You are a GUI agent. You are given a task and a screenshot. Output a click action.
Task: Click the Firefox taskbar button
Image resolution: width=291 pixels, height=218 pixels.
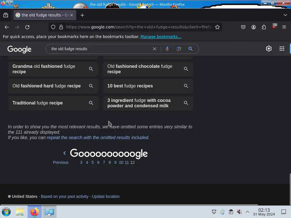tap(35, 212)
